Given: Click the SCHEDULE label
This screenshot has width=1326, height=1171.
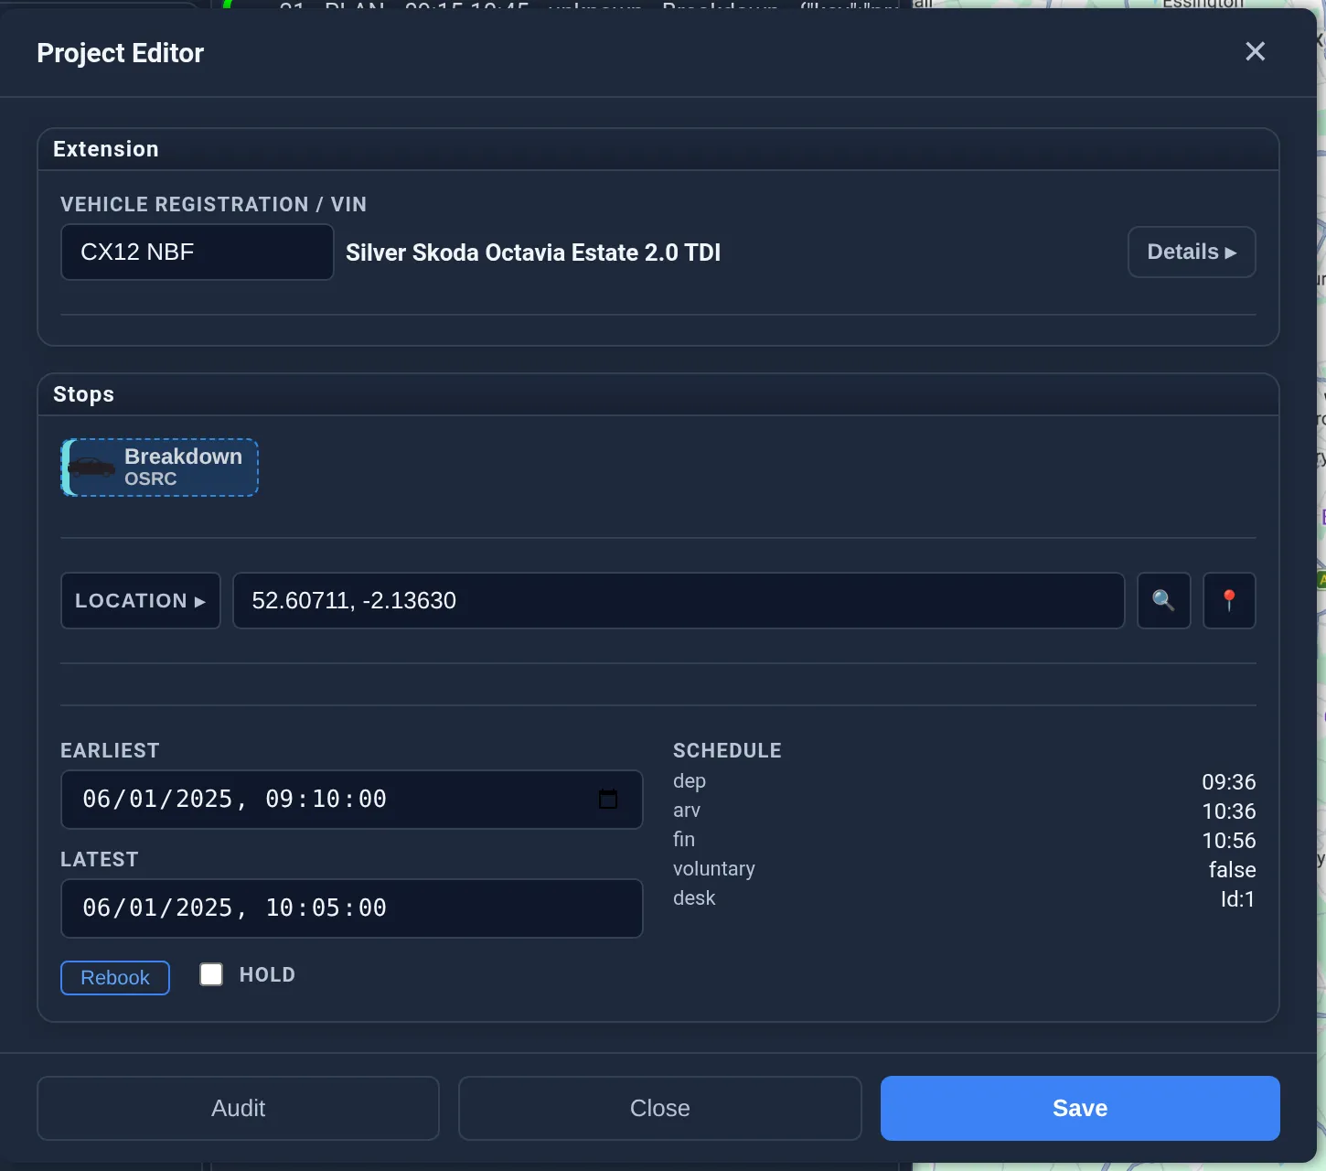Looking at the screenshot, I should click(x=727, y=750).
